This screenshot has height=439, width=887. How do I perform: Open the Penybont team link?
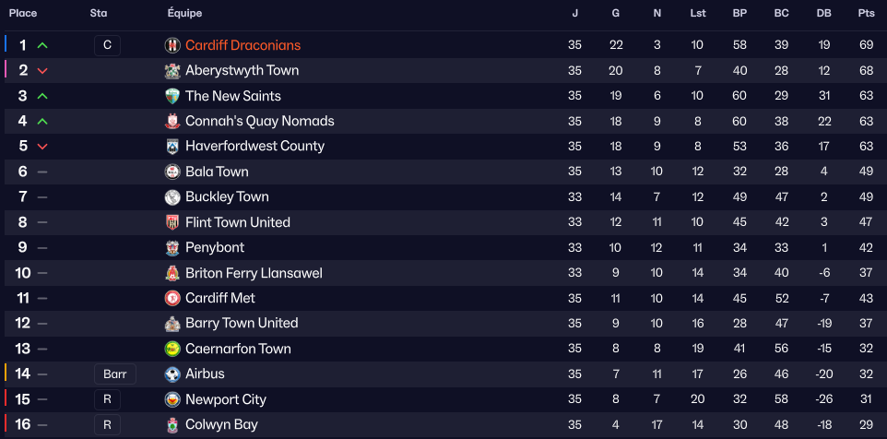point(214,247)
